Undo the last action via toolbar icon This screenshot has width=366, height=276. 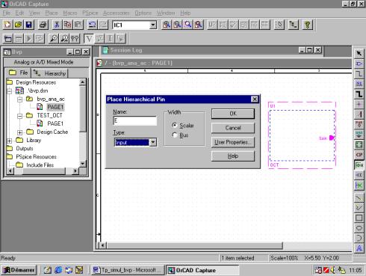[93, 25]
